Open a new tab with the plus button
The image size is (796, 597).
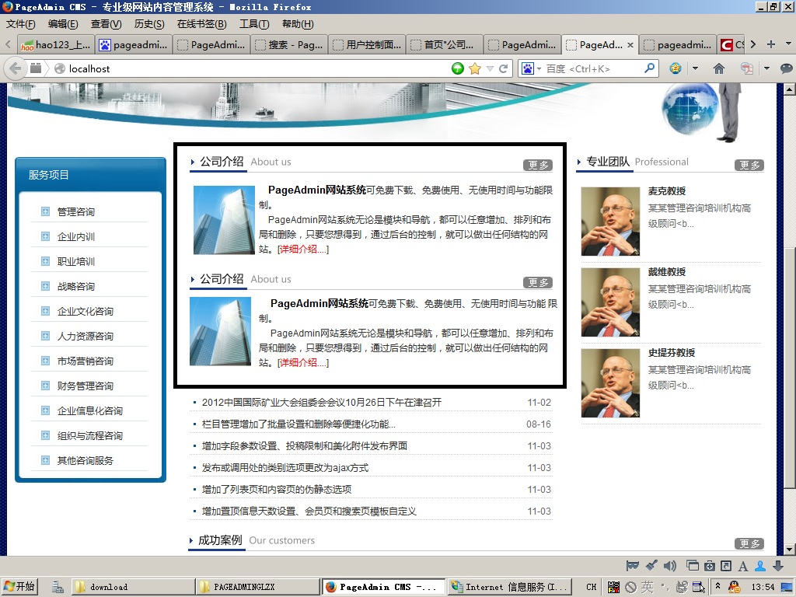click(771, 44)
